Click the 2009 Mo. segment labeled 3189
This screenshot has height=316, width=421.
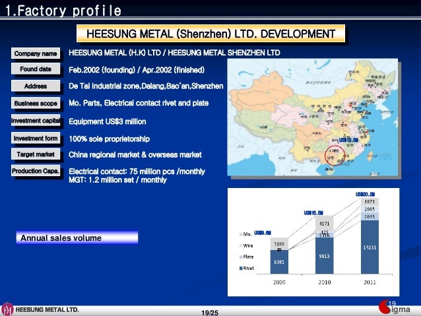coord(279,243)
